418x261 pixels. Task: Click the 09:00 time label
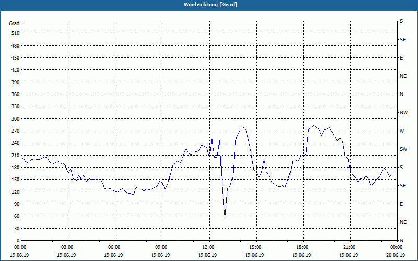click(x=161, y=247)
